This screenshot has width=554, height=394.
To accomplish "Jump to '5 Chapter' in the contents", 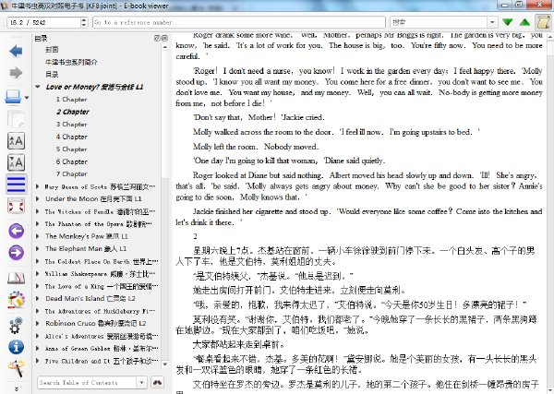I will (x=71, y=149).
